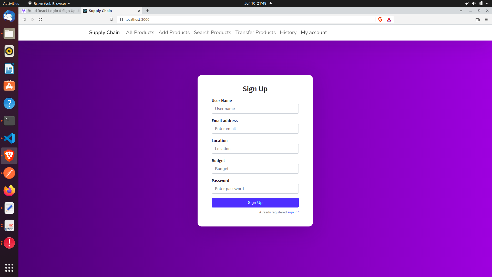
Task: Click the go back navigation arrow
Action: (24, 19)
